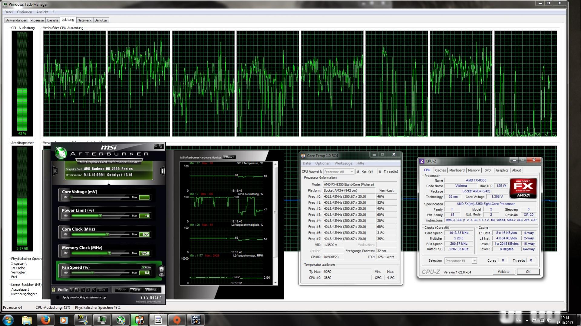The height and width of the screenshot is (326, 581).
Task: Open the Memory tab in CPU-Z
Action: pyautogui.click(x=474, y=170)
